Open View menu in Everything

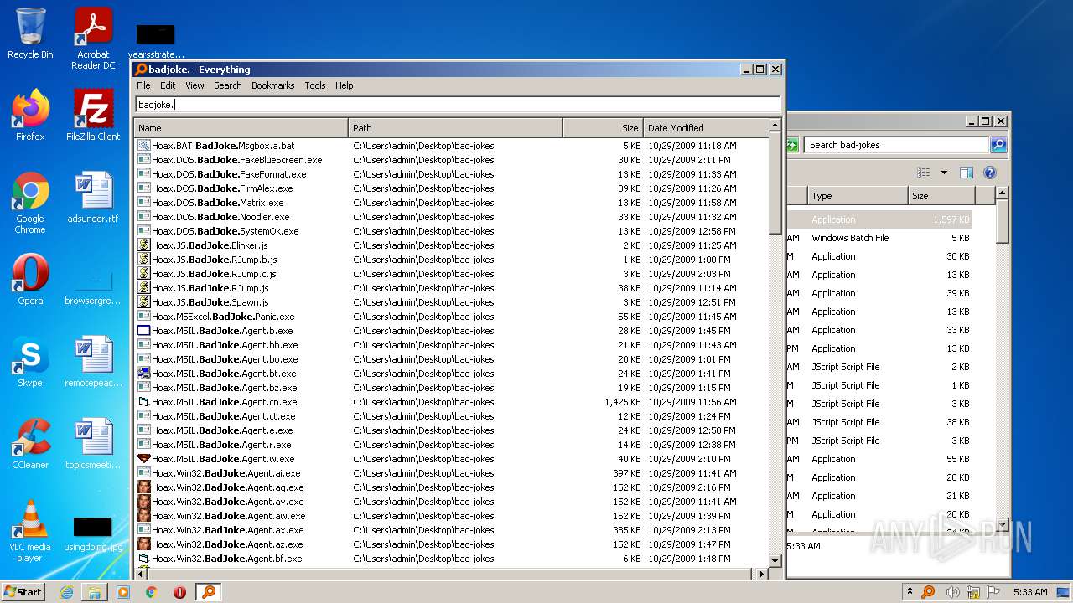pyautogui.click(x=194, y=85)
